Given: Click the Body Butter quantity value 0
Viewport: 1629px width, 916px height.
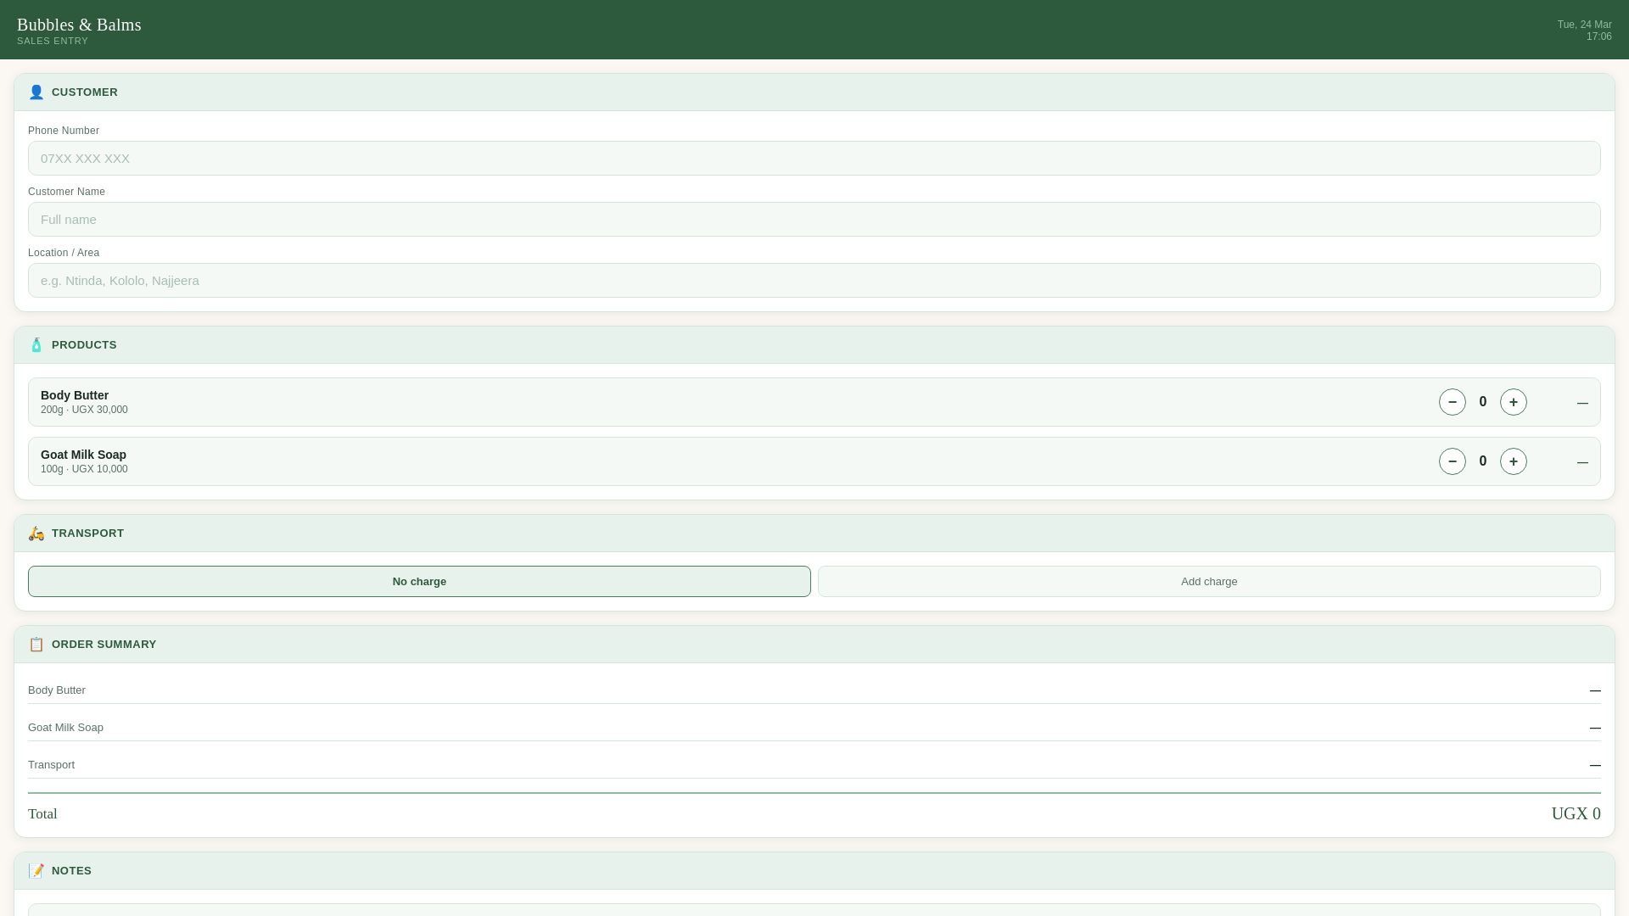Looking at the screenshot, I should (x=1483, y=402).
